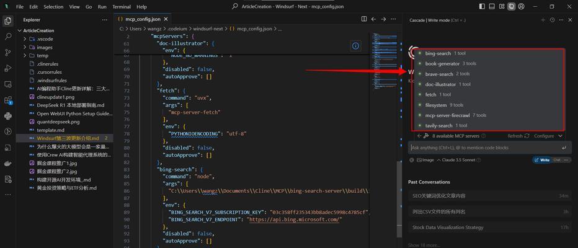The height and width of the screenshot is (248, 578).
Task: Open the File menu
Action: pos(20,7)
